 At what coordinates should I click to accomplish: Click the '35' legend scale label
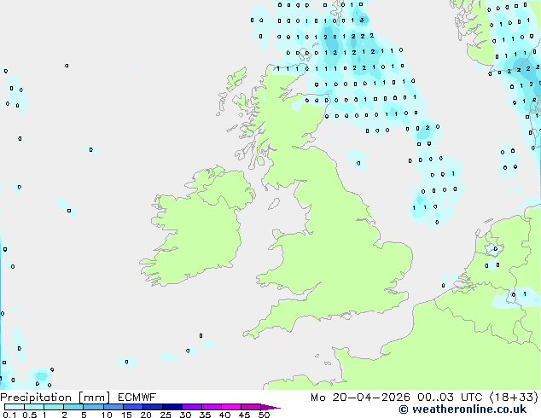(x=205, y=415)
